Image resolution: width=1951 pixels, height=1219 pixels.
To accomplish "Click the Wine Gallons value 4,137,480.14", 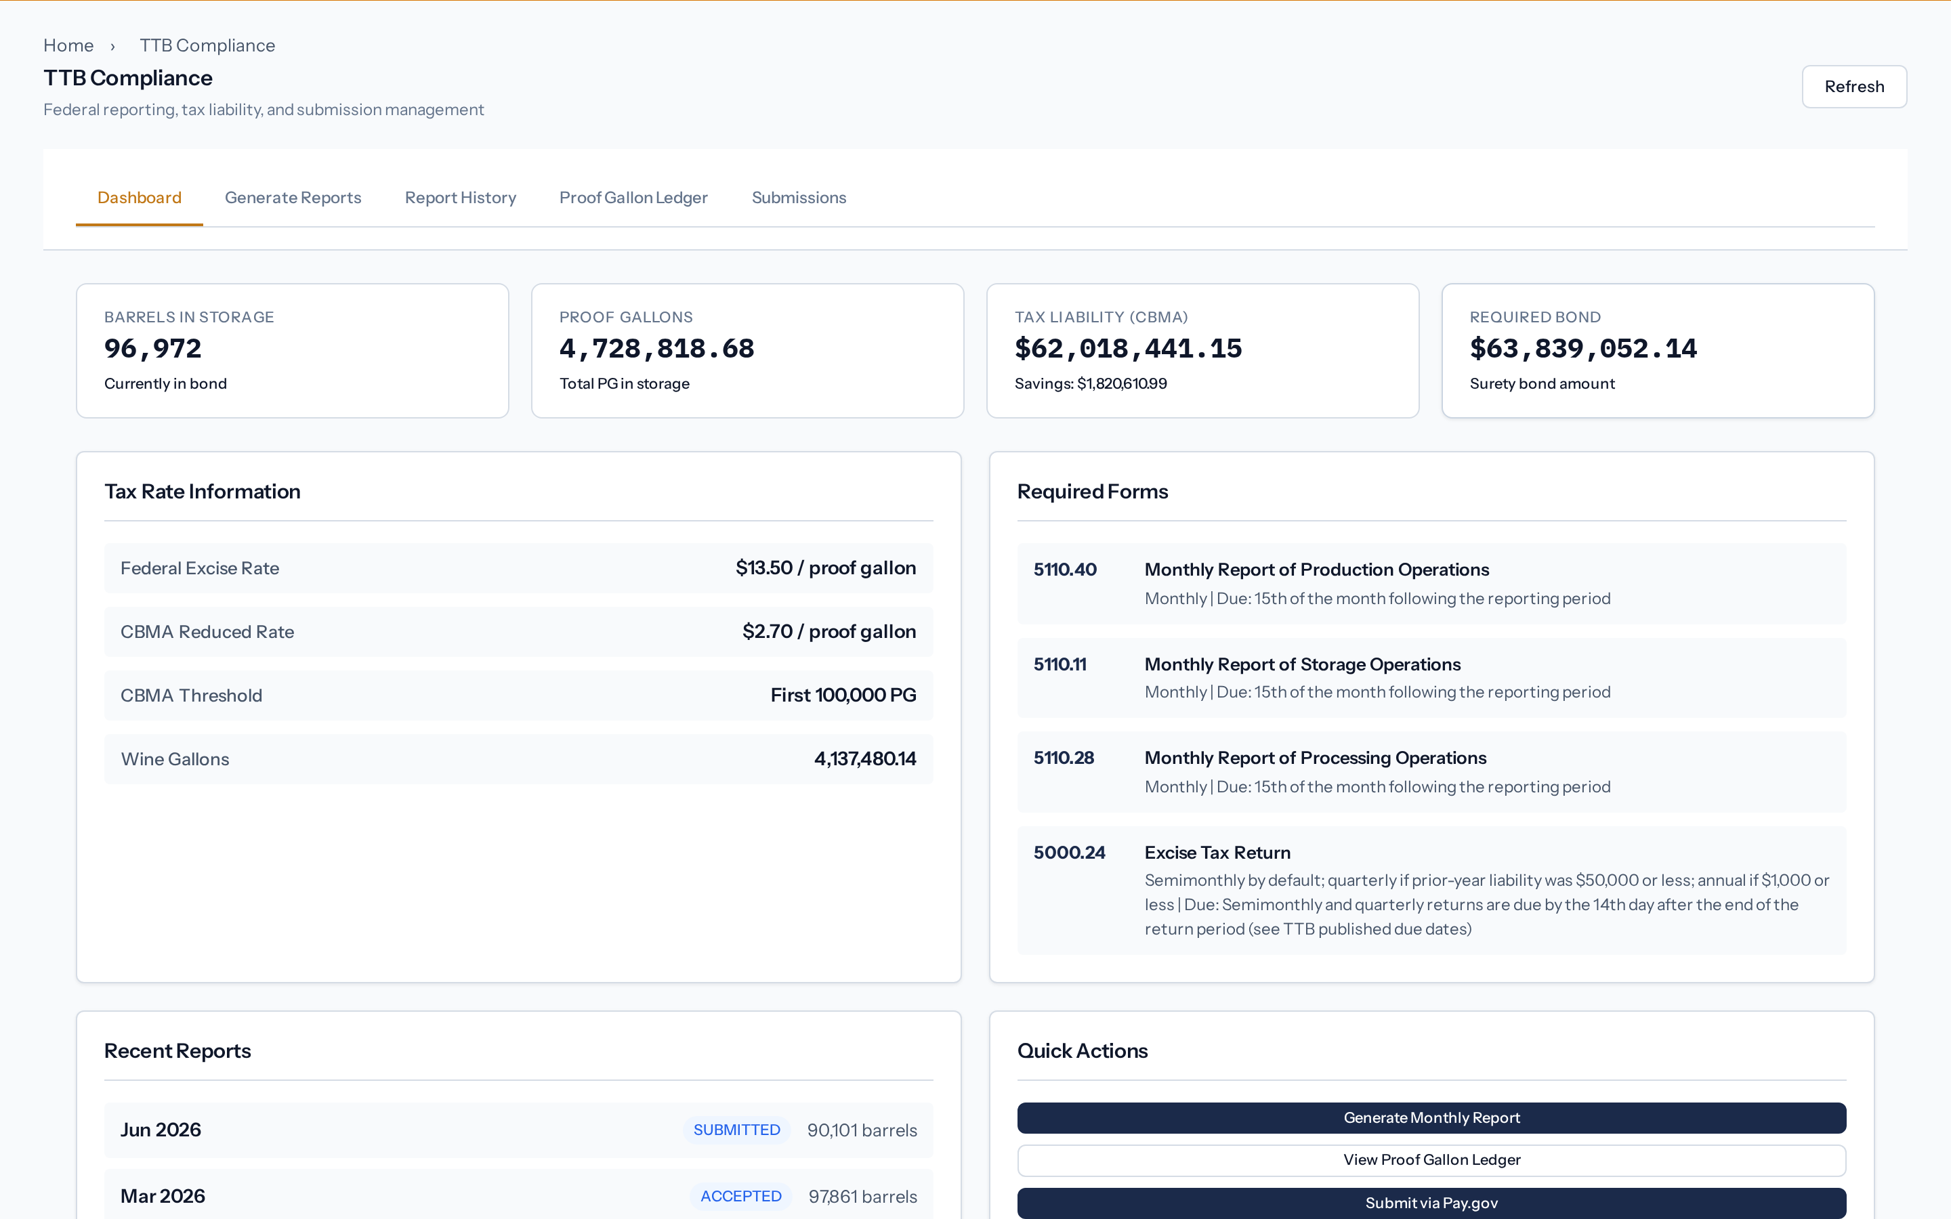I will [865, 759].
